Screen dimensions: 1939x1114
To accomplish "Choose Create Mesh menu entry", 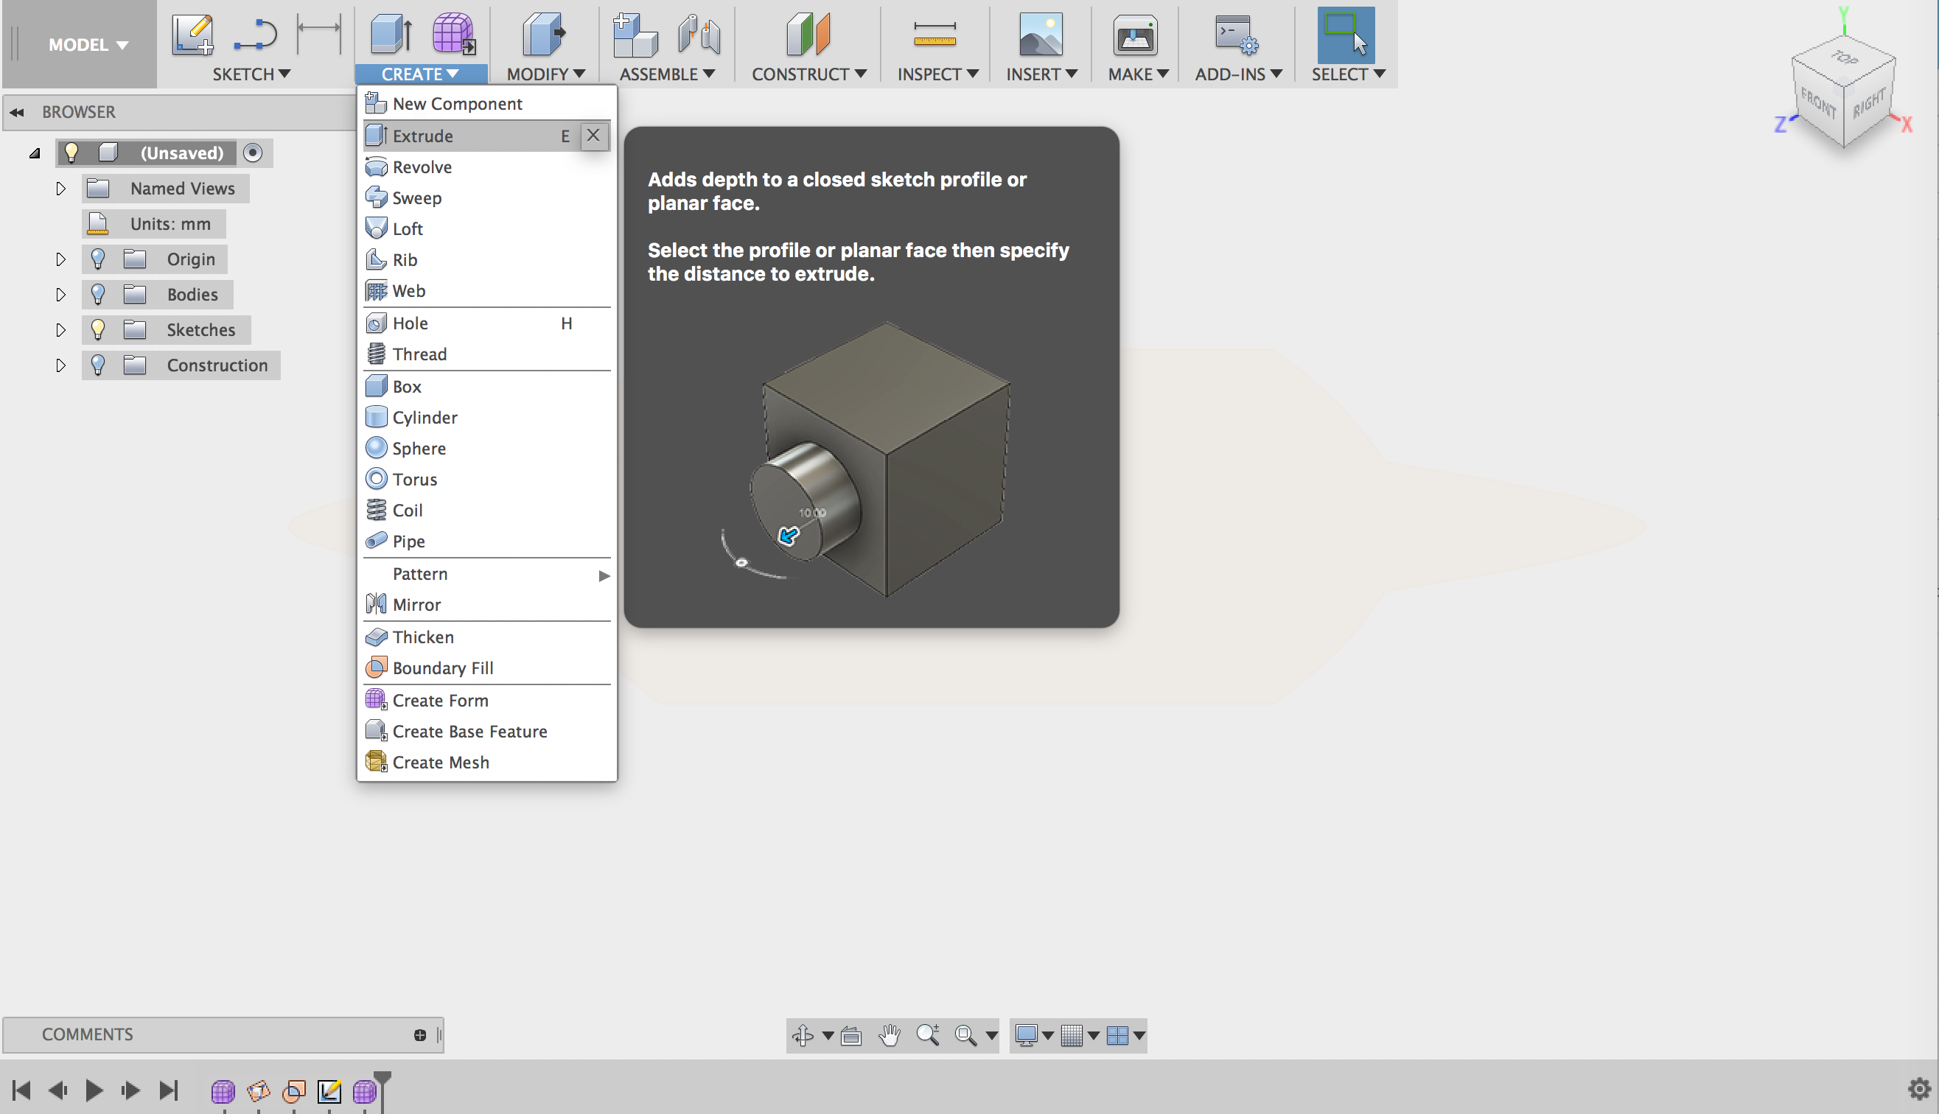I will [486, 763].
